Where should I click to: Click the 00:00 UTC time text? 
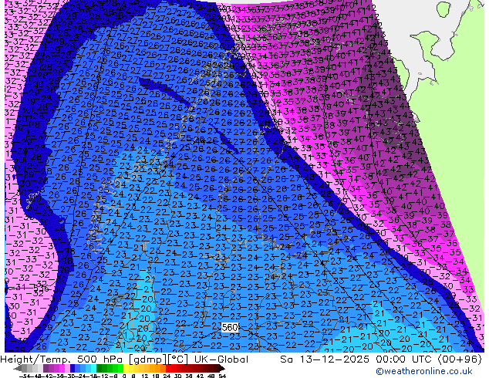pos(403,359)
